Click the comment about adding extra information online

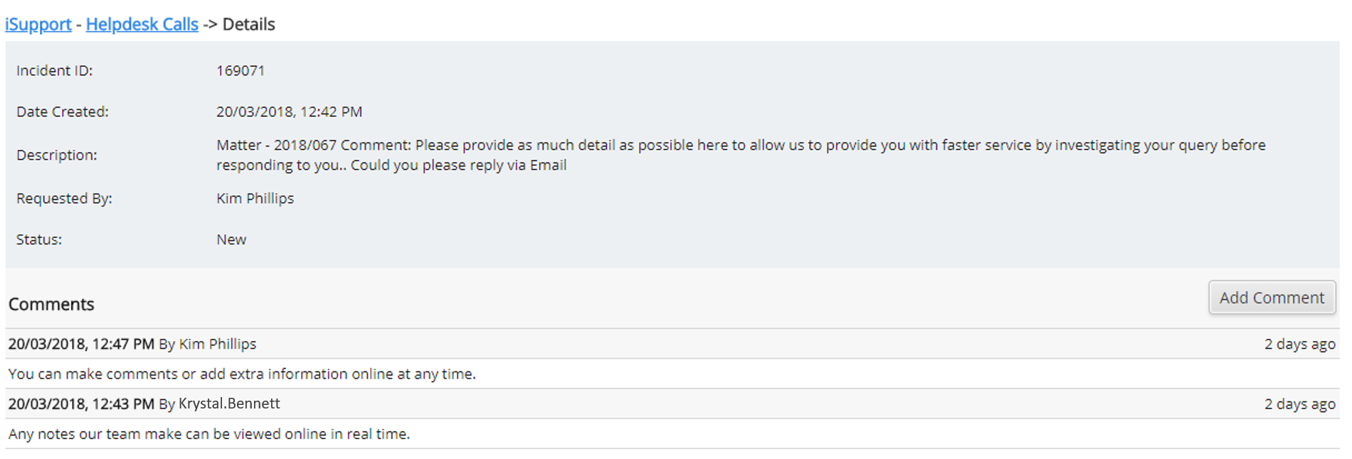[x=242, y=374]
